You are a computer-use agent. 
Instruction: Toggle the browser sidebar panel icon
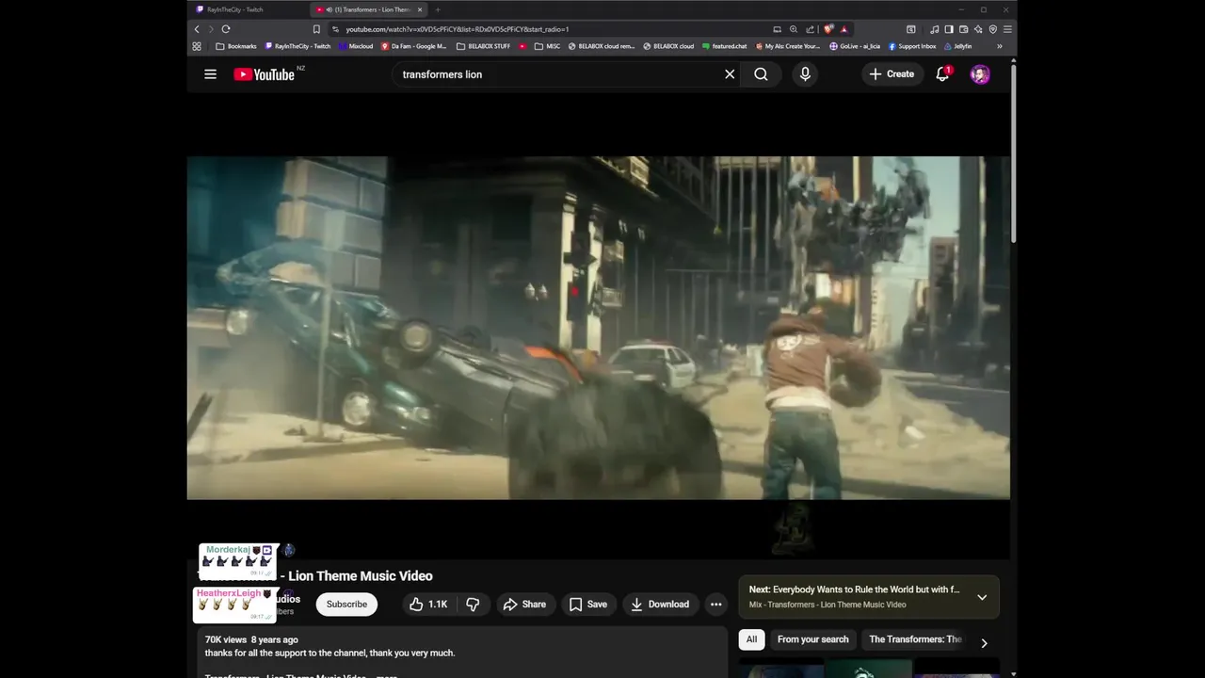[x=949, y=29]
